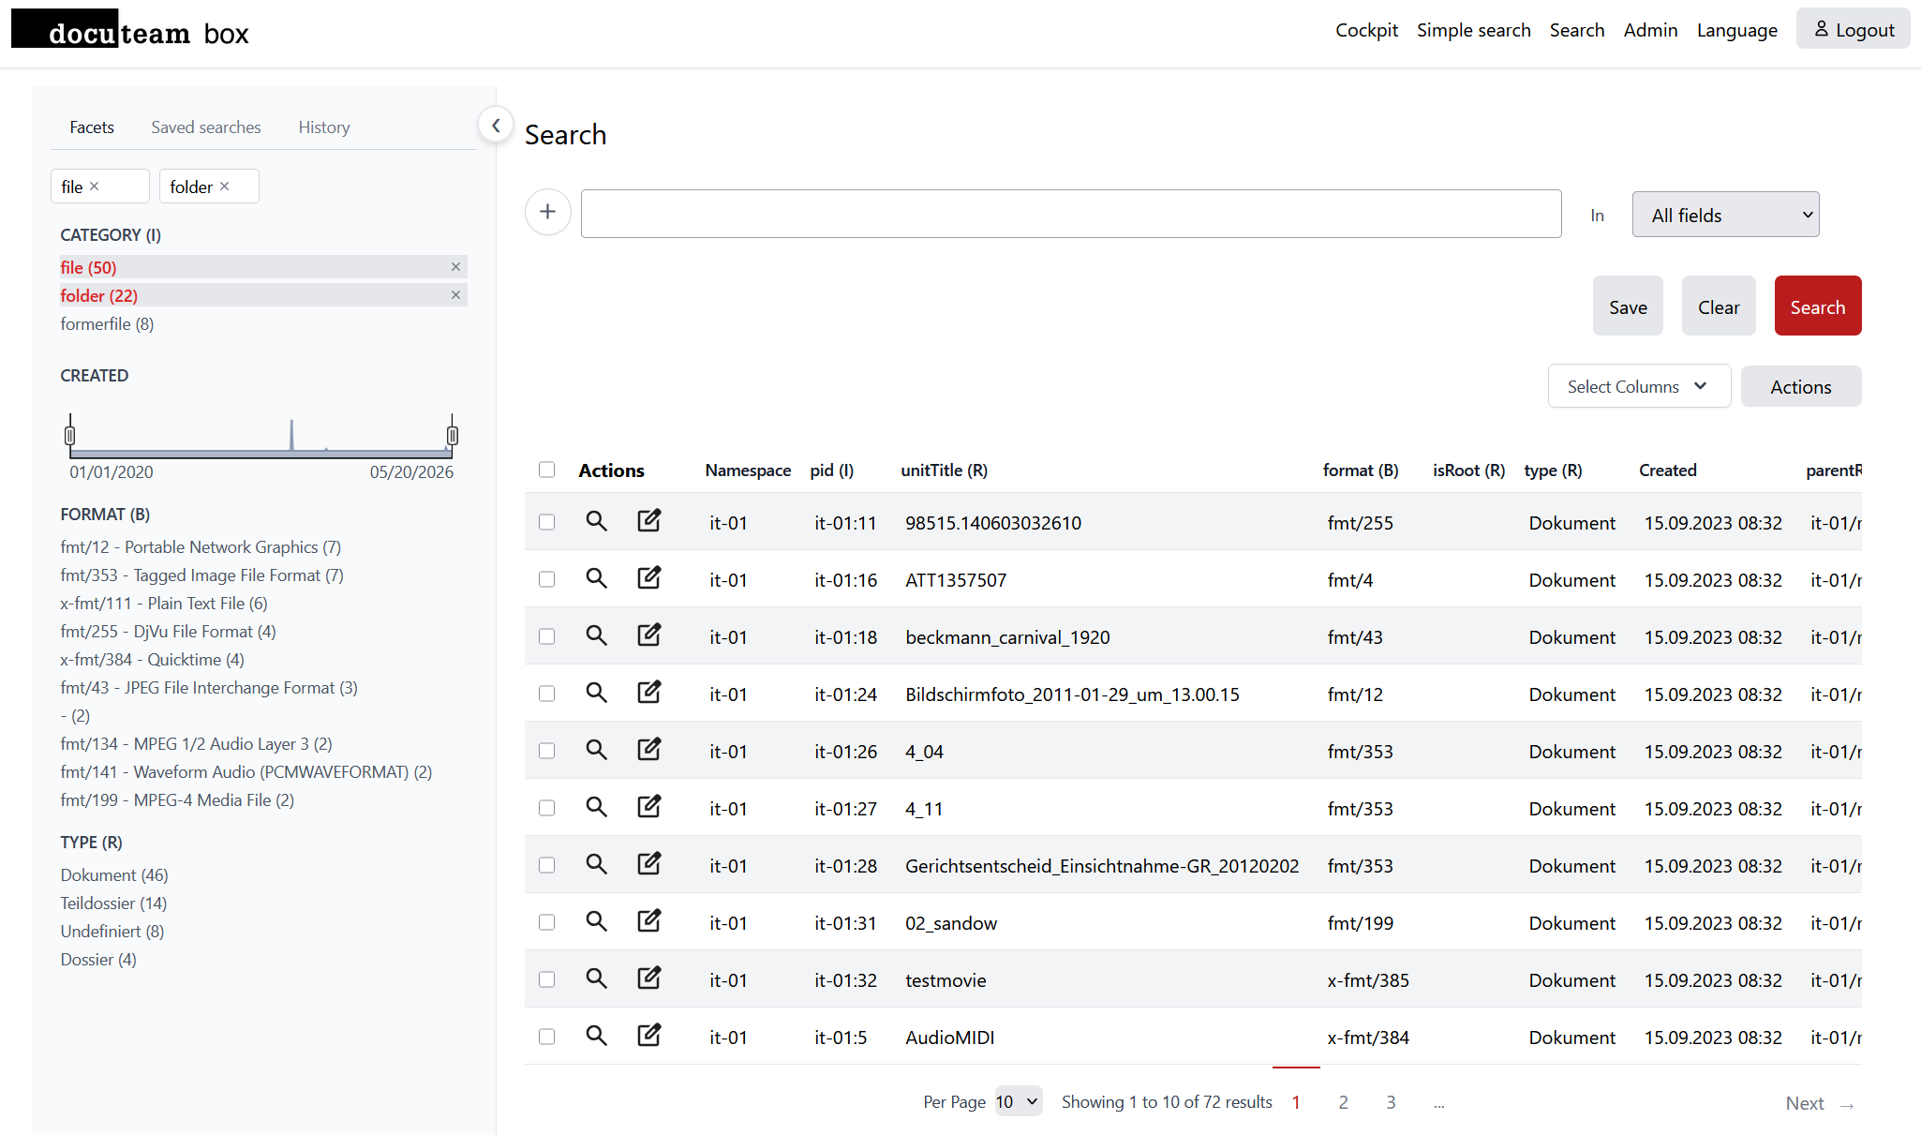Open Simple search page
1921x1135 pixels.
click(x=1473, y=30)
